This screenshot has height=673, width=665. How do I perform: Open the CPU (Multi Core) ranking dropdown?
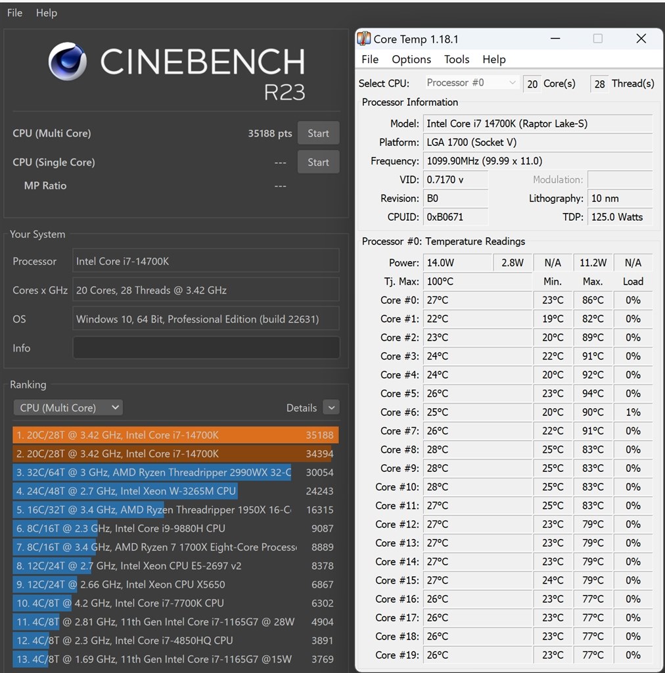(x=68, y=407)
